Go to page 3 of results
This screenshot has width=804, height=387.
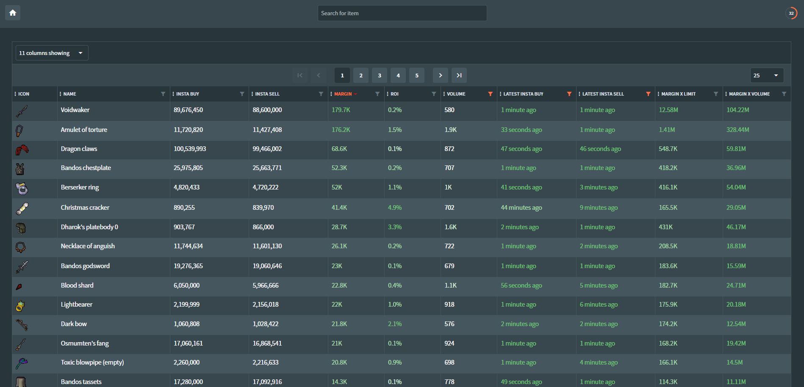click(380, 75)
